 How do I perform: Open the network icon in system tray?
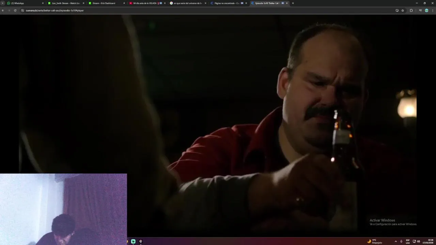[414, 241]
